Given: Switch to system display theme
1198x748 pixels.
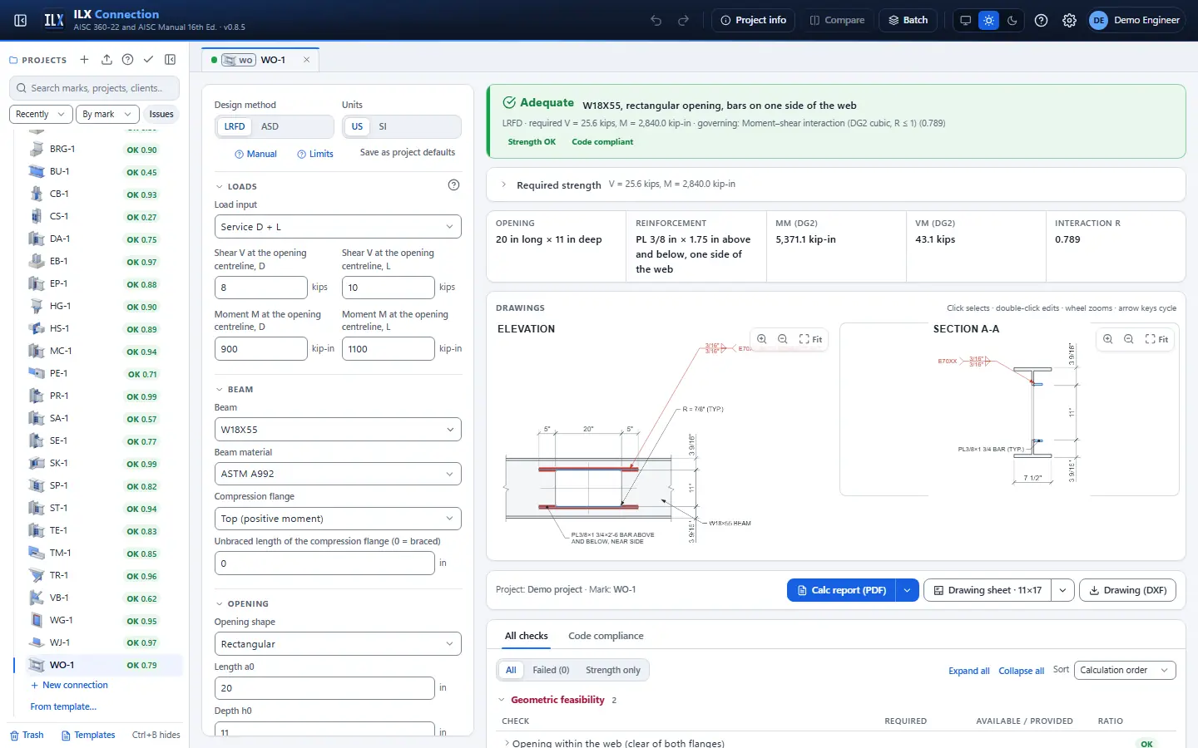Looking at the screenshot, I should (x=965, y=20).
